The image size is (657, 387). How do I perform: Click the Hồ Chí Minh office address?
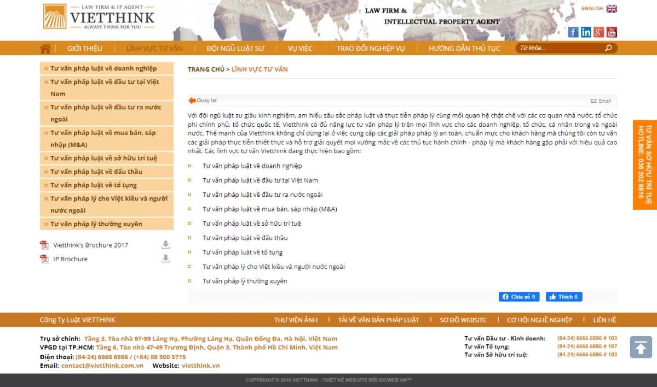[217, 348]
